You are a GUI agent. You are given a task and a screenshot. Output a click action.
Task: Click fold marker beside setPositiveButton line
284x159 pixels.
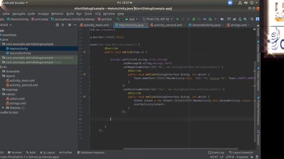[90, 89]
